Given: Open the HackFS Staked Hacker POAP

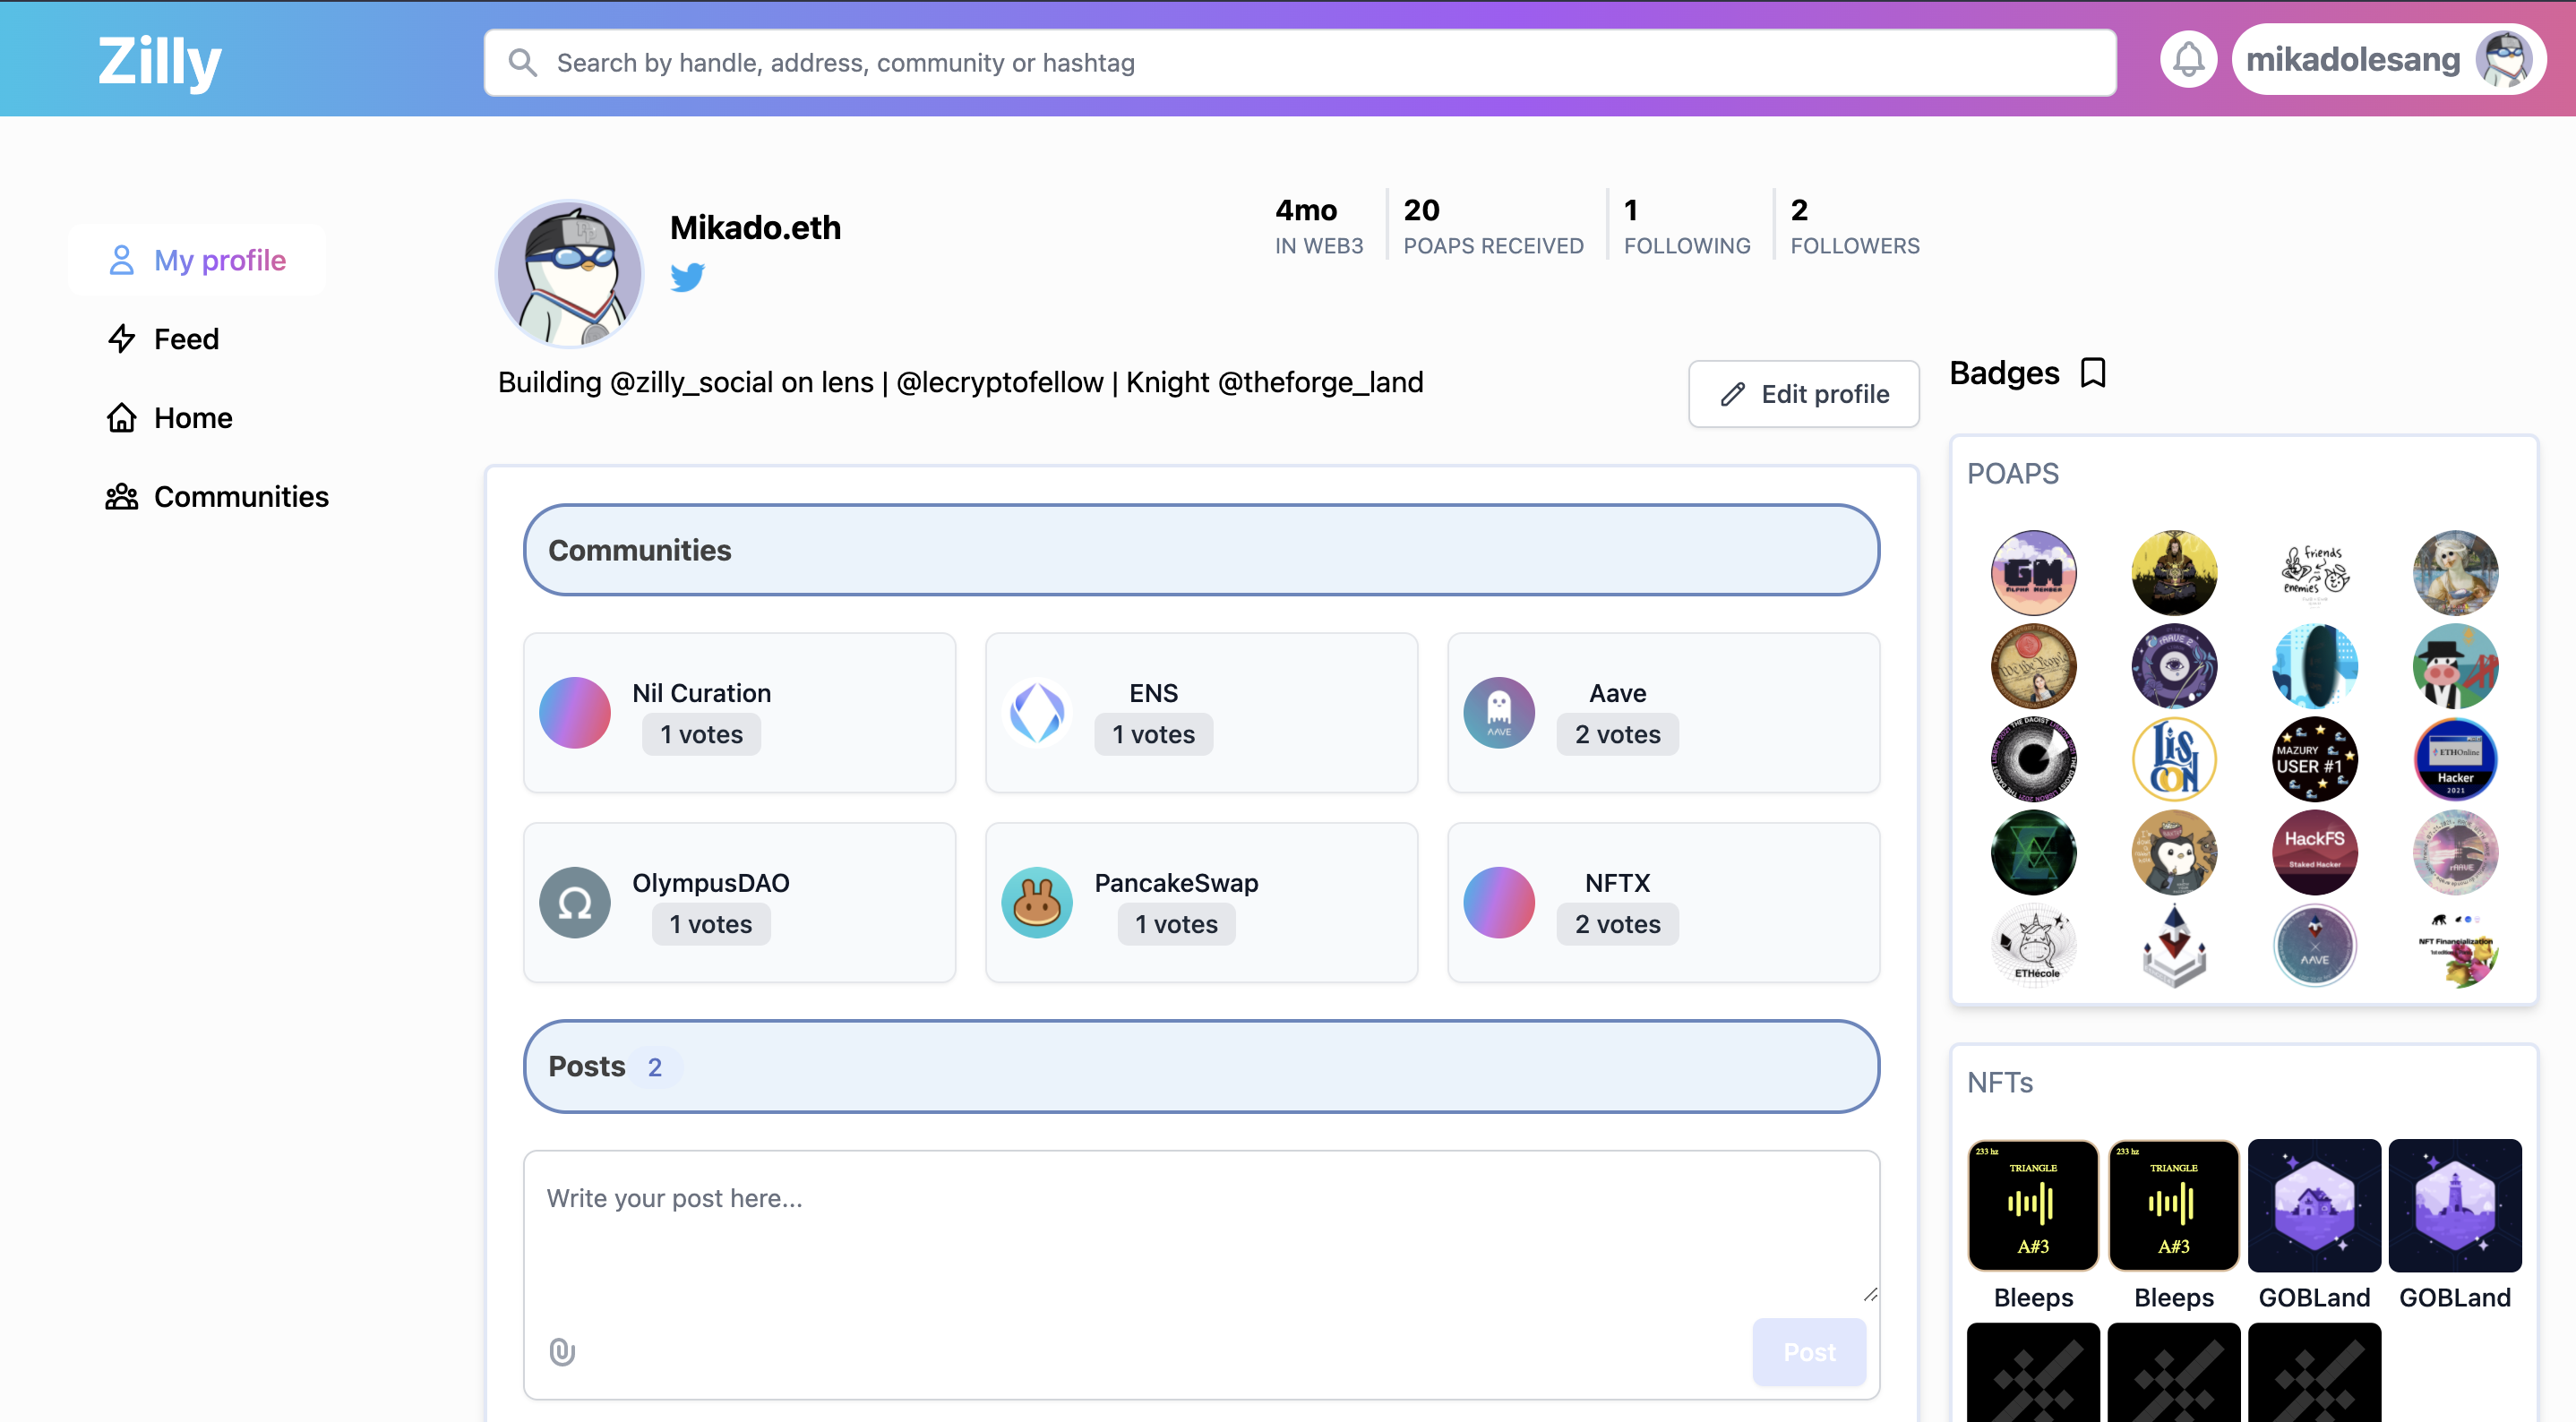Looking at the screenshot, I should click(x=2314, y=853).
